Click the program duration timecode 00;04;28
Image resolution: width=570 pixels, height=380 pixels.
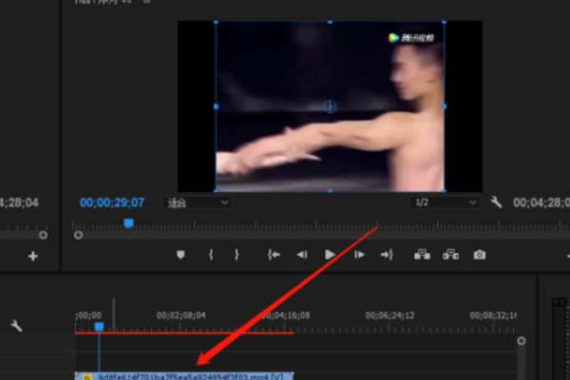[x=541, y=202]
